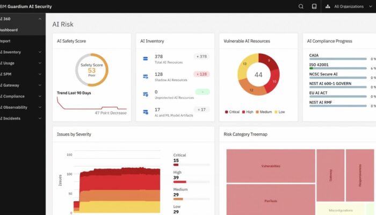
Task: Open the search icon in header
Action: [x=301, y=6]
